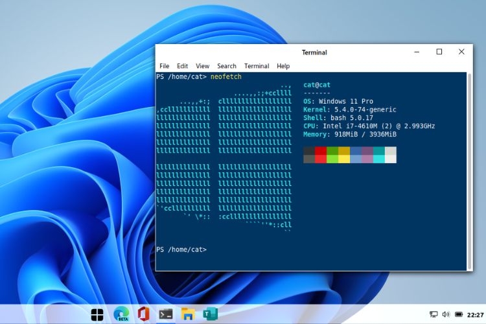
Task: Click the 'Terminal' window title text
Action: (314, 52)
